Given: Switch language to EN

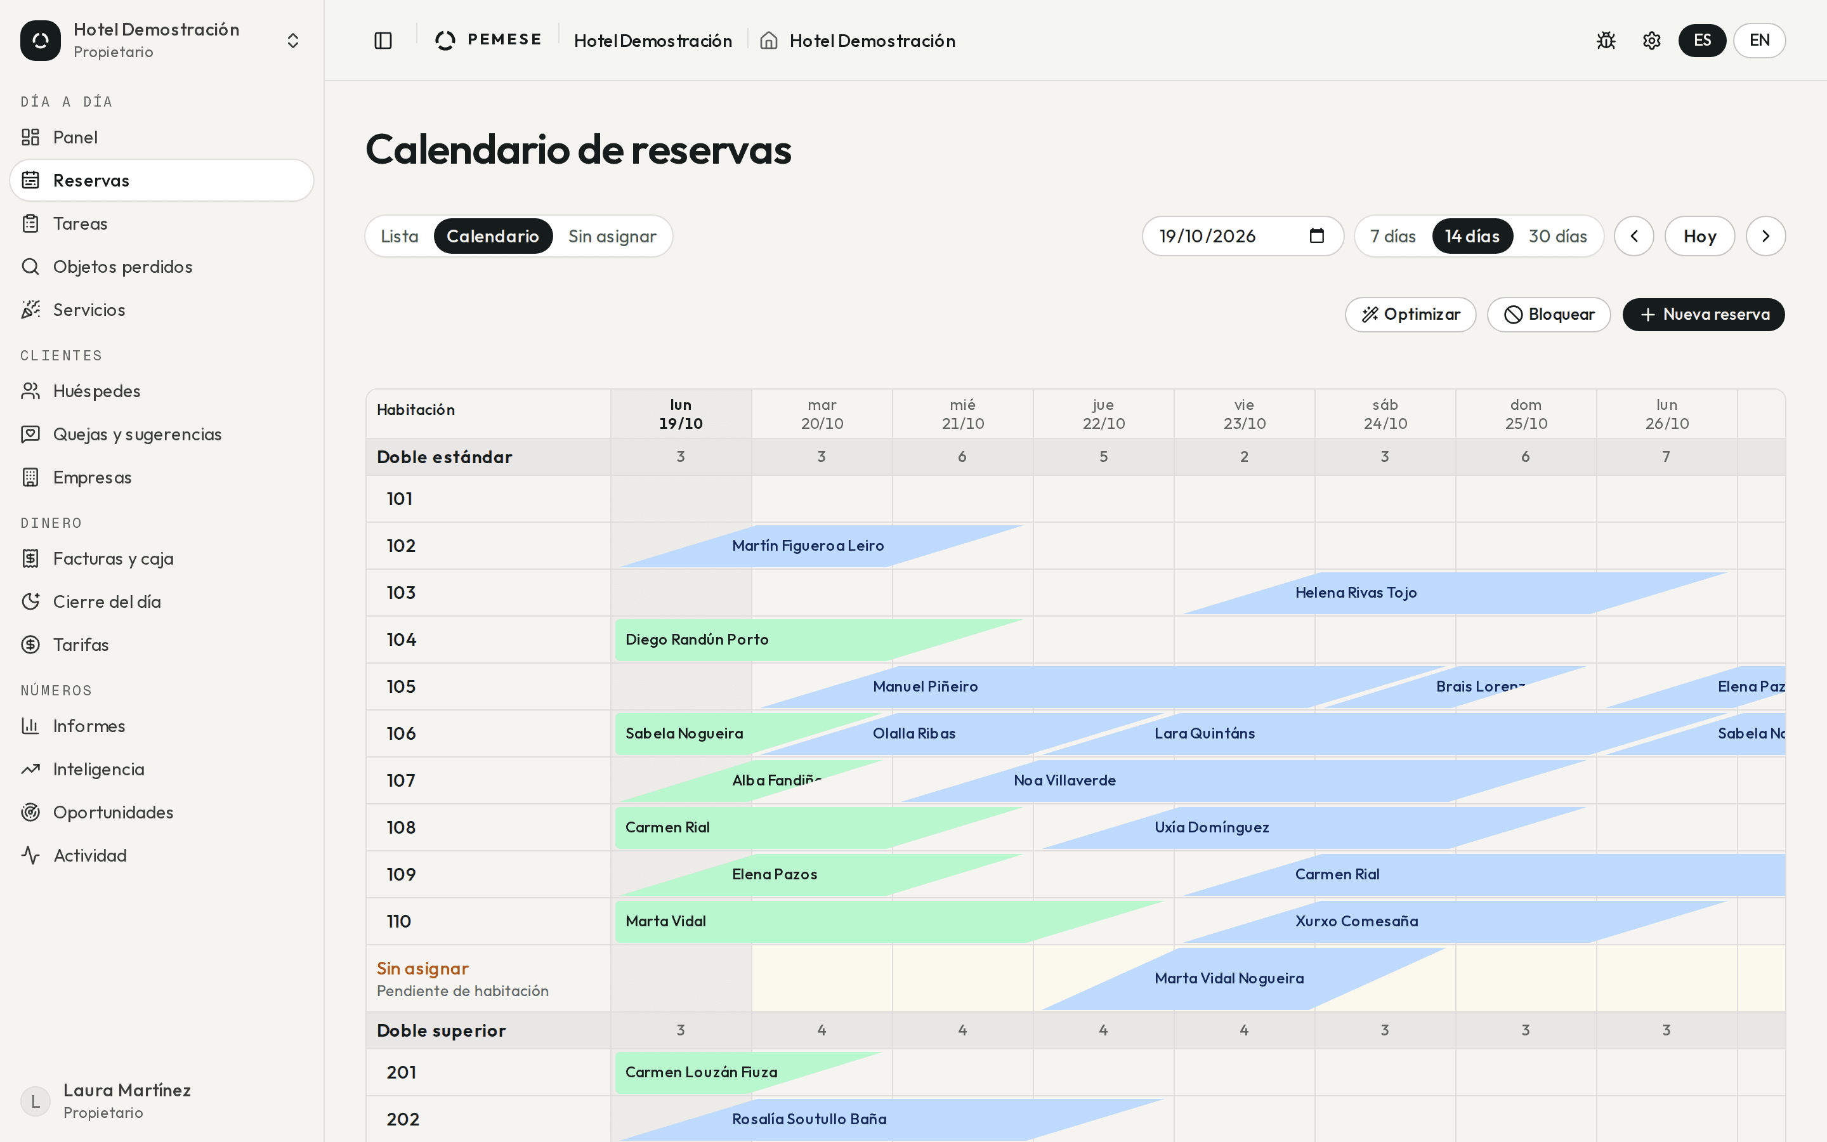Looking at the screenshot, I should pyautogui.click(x=1759, y=40).
